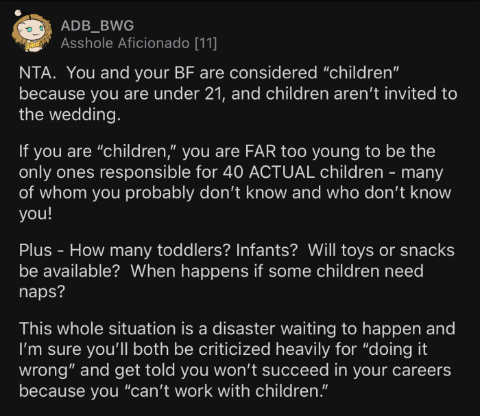Click the ADB_BWG user avatar
The width and height of the screenshot is (480, 416).
click(x=32, y=34)
